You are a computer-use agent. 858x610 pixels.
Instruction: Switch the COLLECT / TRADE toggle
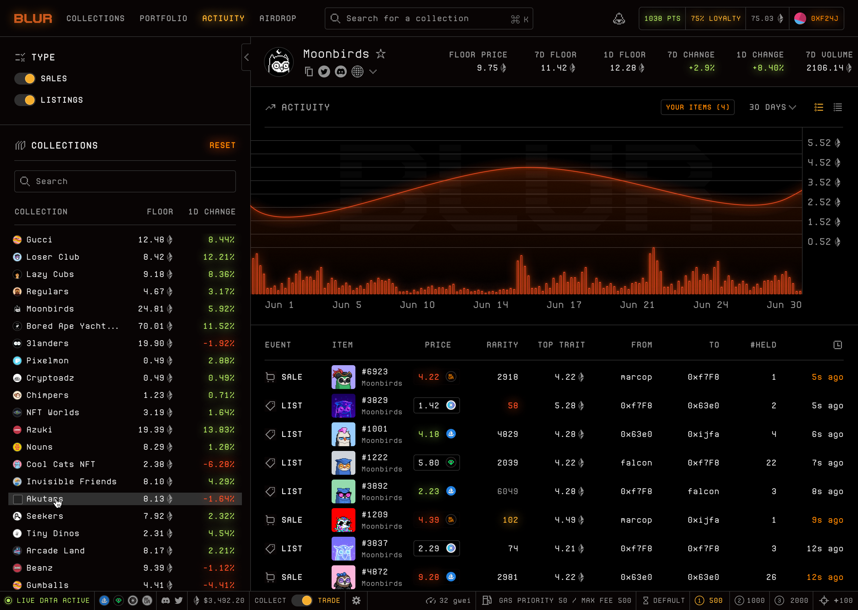point(302,600)
